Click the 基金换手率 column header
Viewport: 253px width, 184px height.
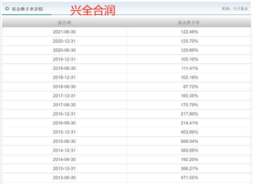(x=189, y=22)
